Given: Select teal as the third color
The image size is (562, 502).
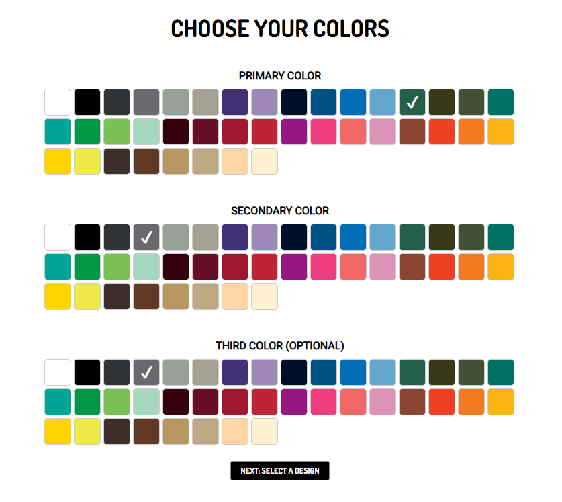Looking at the screenshot, I should [x=501, y=372].
